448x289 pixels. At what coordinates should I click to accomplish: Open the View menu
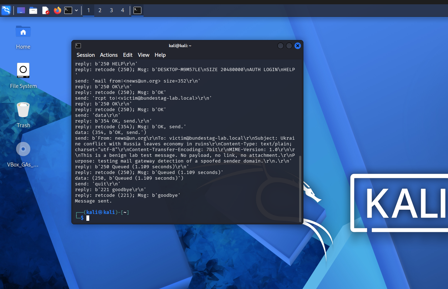tap(144, 55)
